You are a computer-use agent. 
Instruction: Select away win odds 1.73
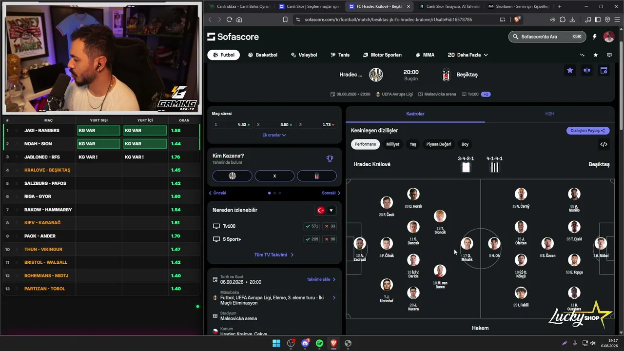tap(317, 125)
